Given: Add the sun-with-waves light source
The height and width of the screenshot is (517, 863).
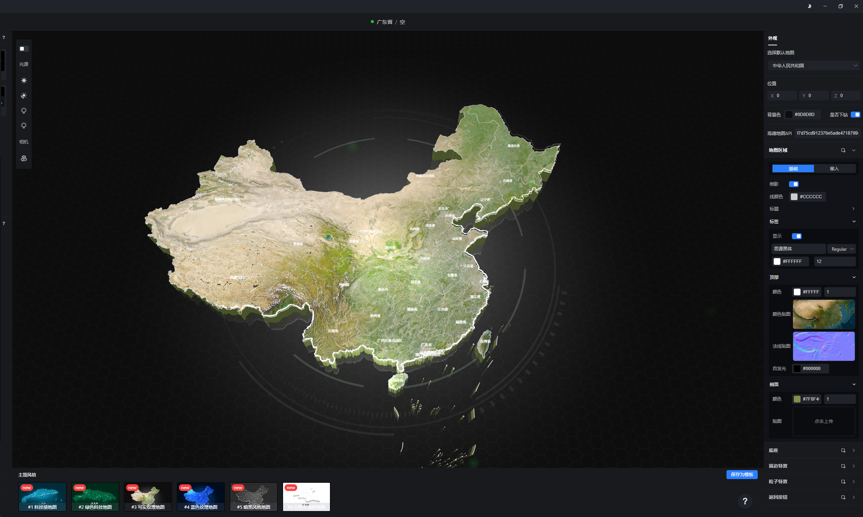Looking at the screenshot, I should (x=24, y=96).
